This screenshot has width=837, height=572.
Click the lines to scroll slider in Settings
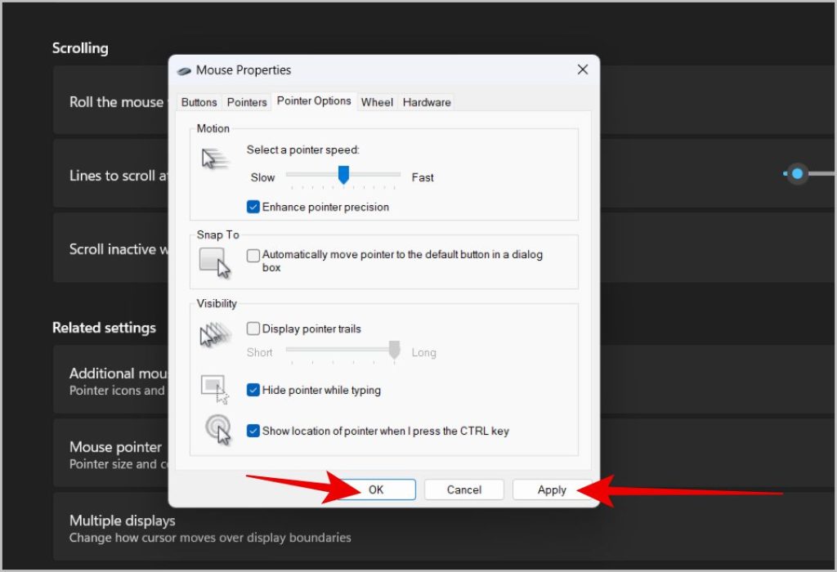[798, 173]
